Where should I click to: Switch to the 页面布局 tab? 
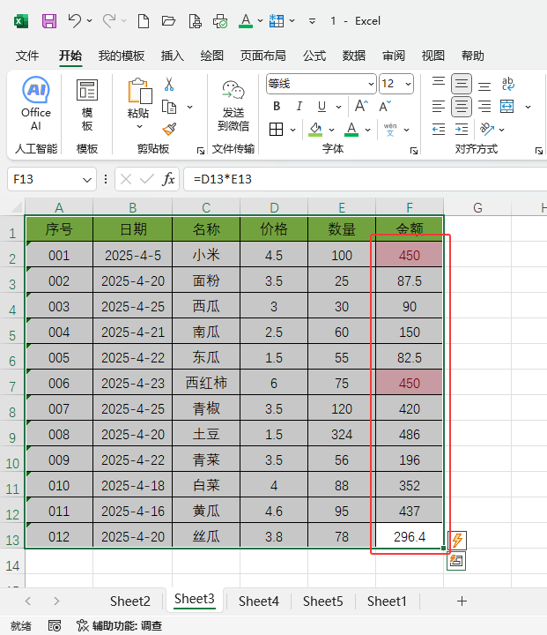coord(262,56)
